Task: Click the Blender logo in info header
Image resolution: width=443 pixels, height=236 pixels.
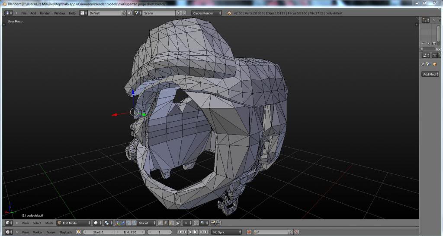Action: tap(229, 13)
